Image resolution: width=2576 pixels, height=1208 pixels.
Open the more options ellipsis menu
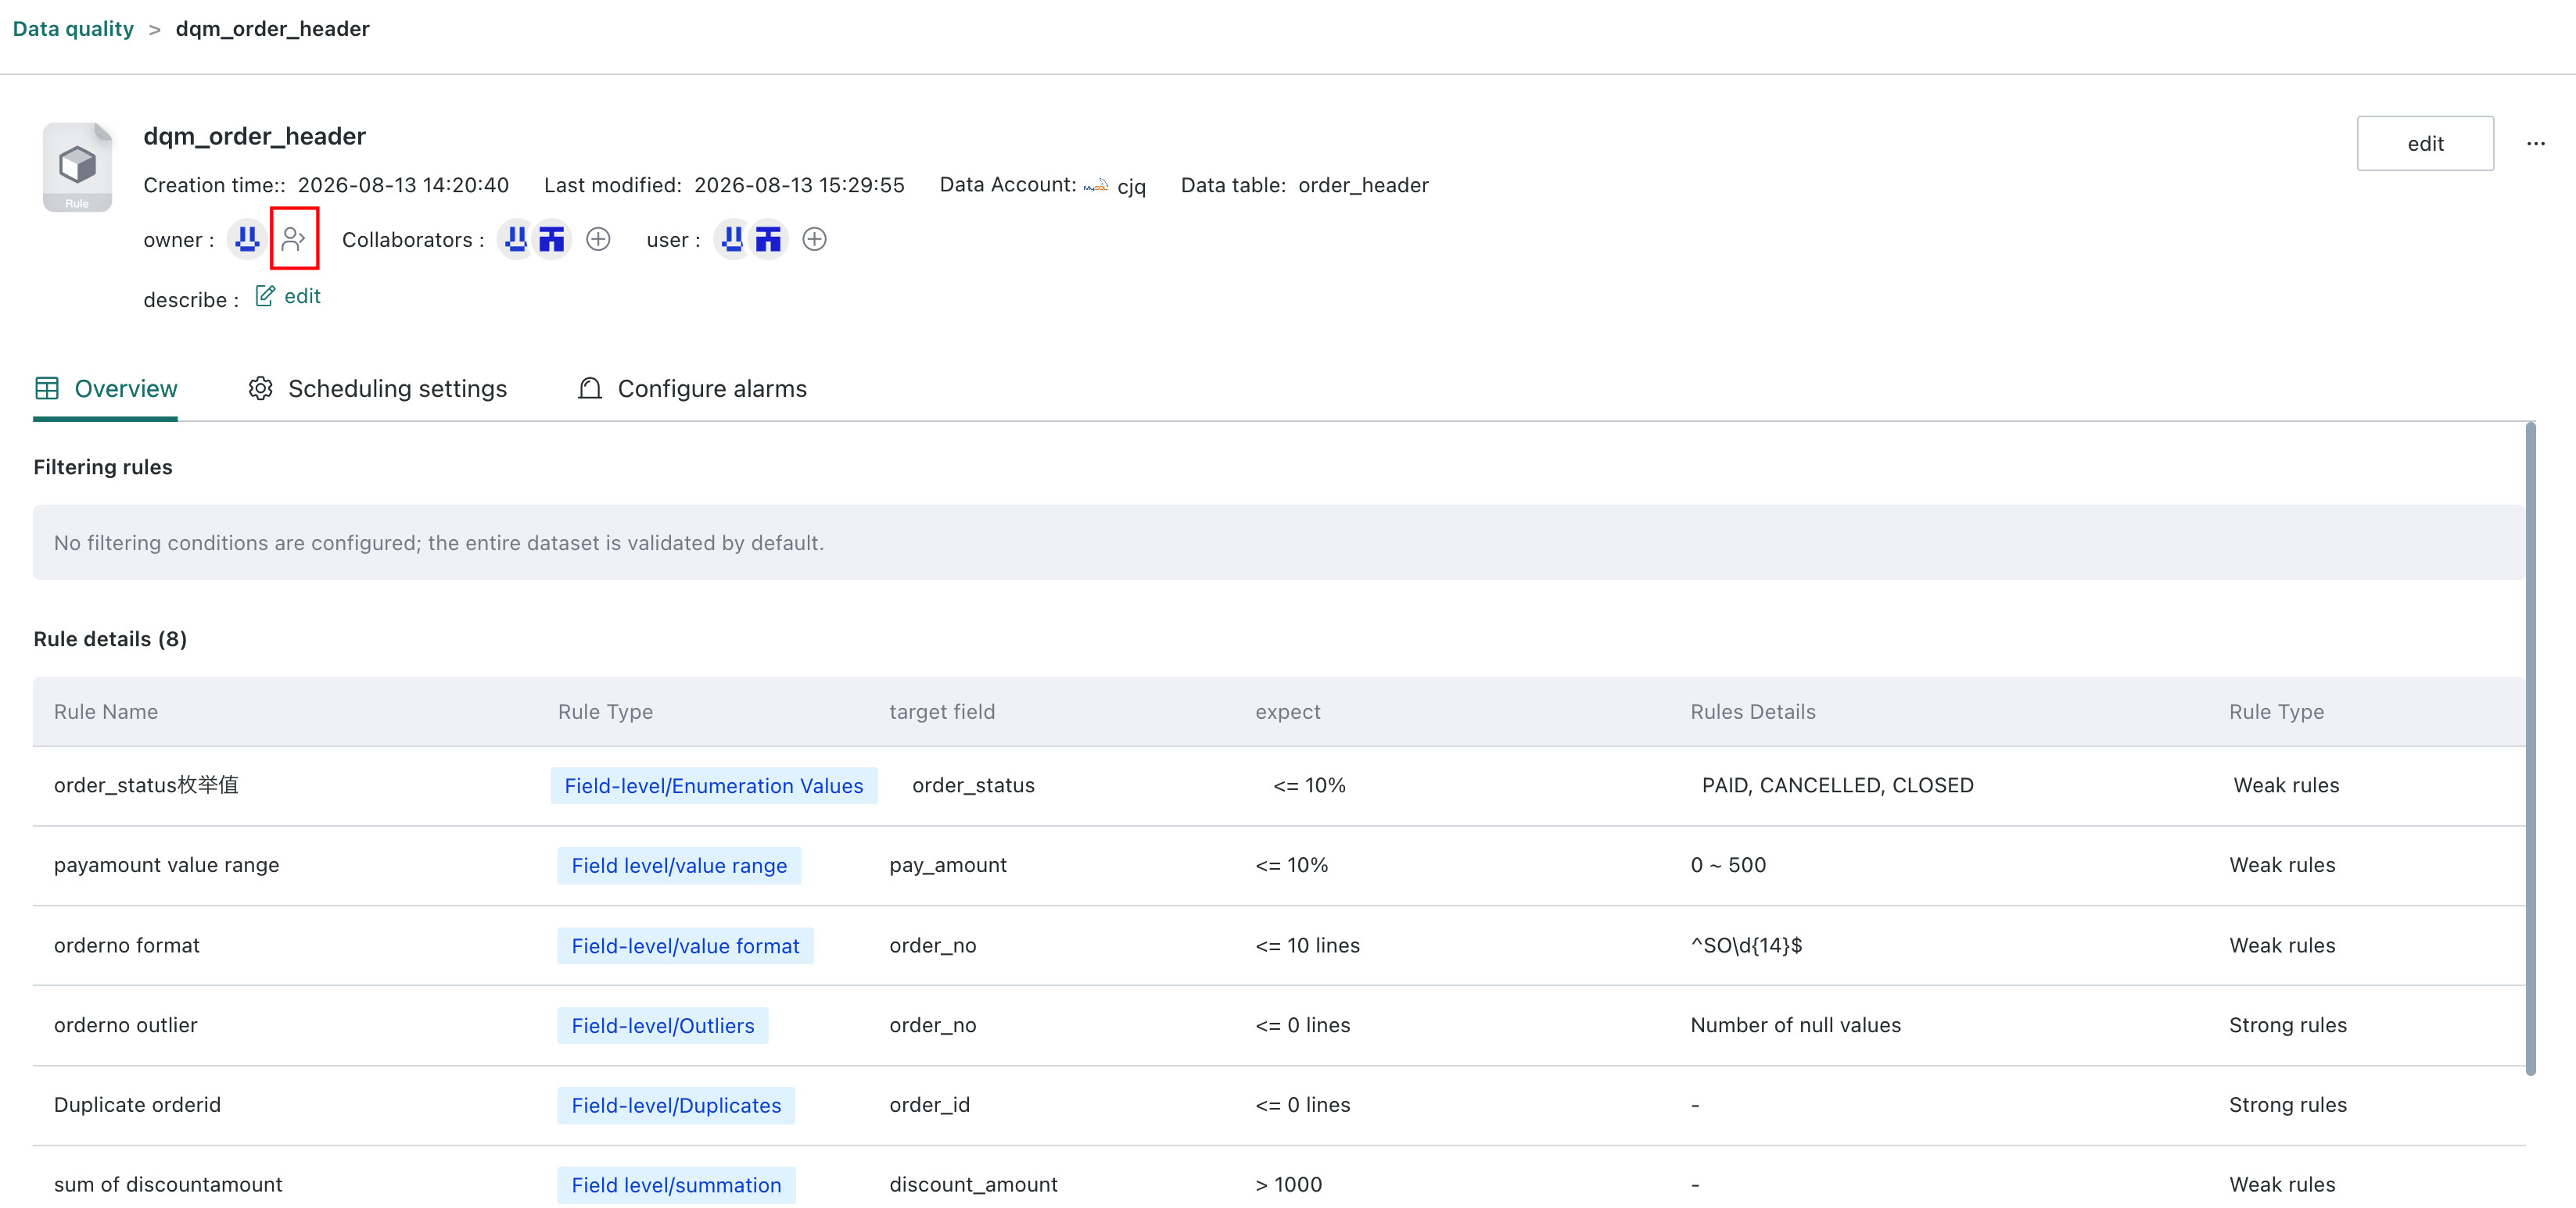(x=2536, y=144)
